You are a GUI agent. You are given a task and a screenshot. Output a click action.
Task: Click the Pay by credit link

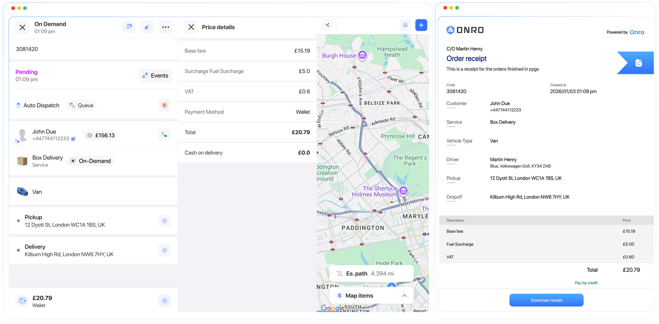tap(586, 282)
